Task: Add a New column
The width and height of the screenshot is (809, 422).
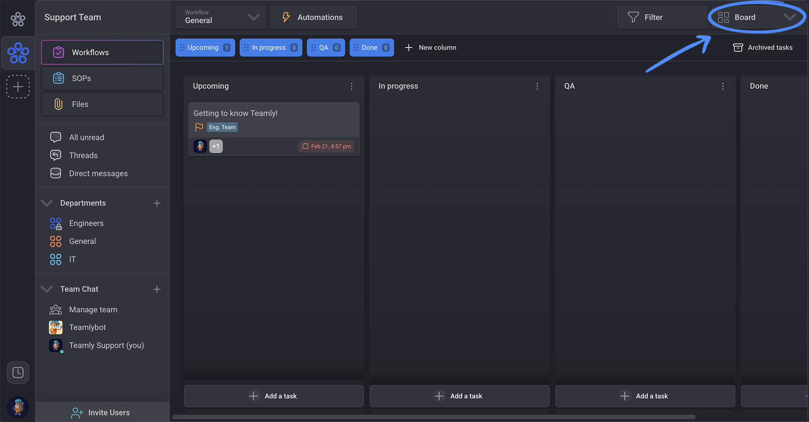Action: (431, 48)
